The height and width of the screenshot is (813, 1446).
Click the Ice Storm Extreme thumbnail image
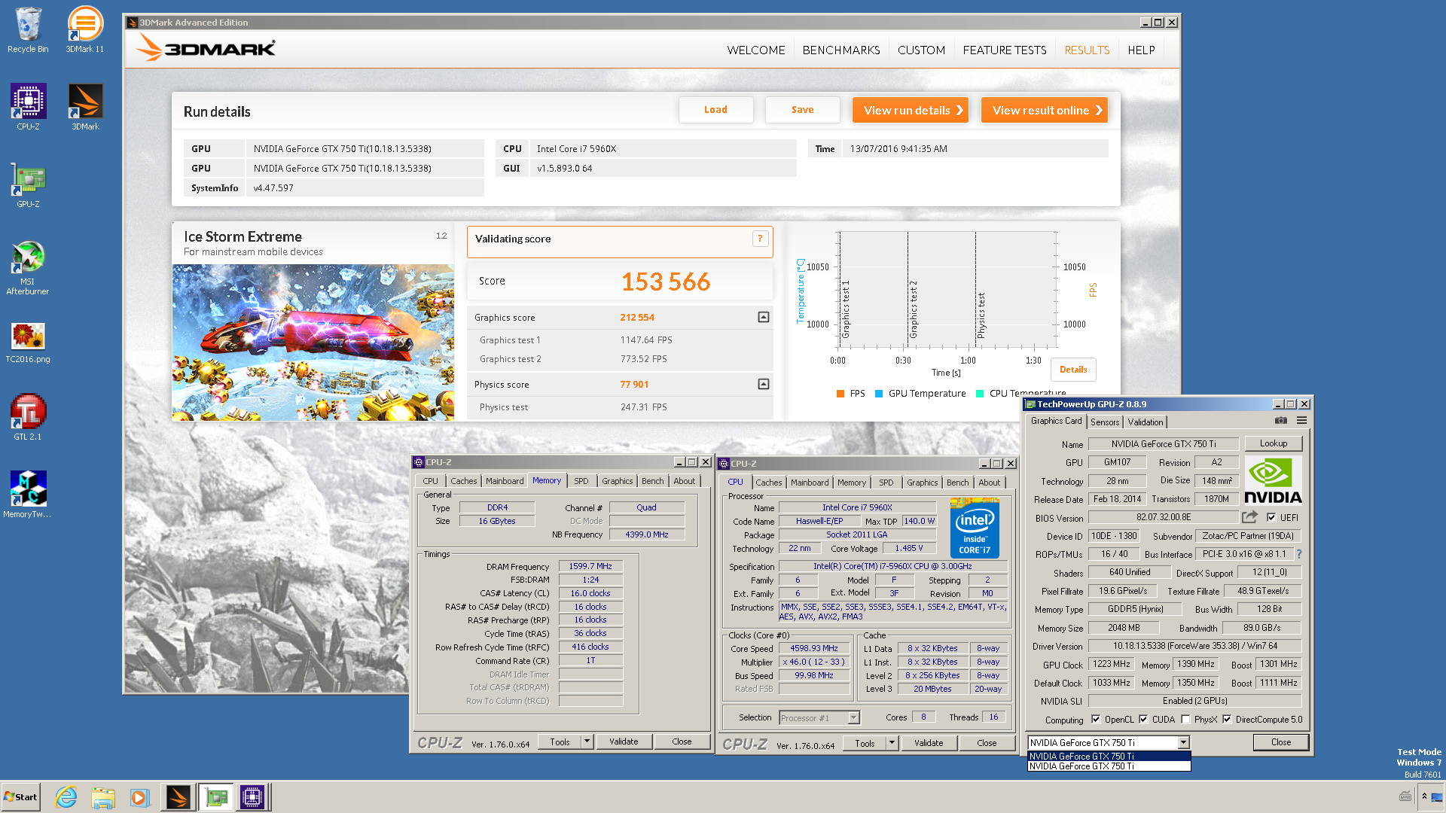tap(313, 343)
